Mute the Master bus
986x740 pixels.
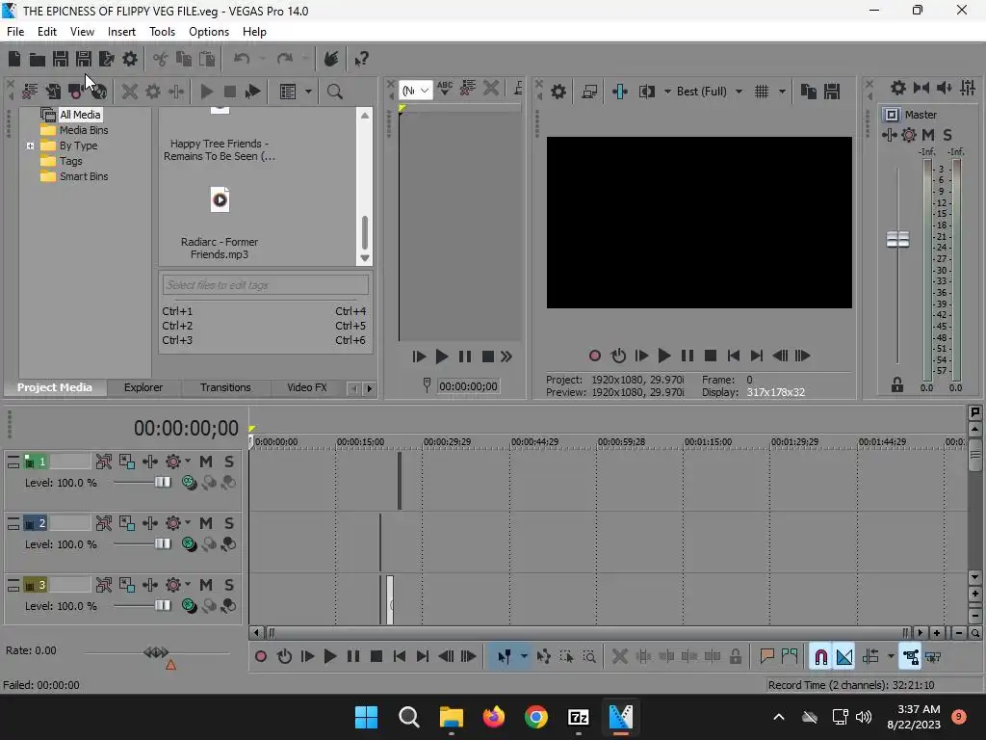pyautogui.click(x=928, y=135)
